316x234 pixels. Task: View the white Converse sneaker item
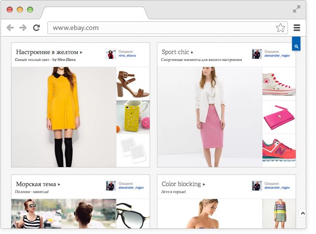tap(279, 83)
